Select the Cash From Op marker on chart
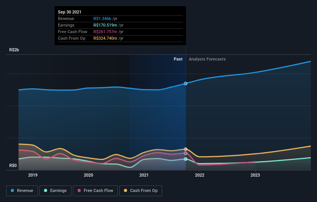Screen dimensions: 317x202 185,149
